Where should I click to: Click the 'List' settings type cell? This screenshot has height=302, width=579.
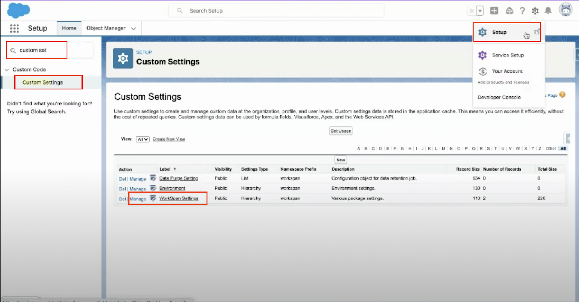tap(245, 178)
